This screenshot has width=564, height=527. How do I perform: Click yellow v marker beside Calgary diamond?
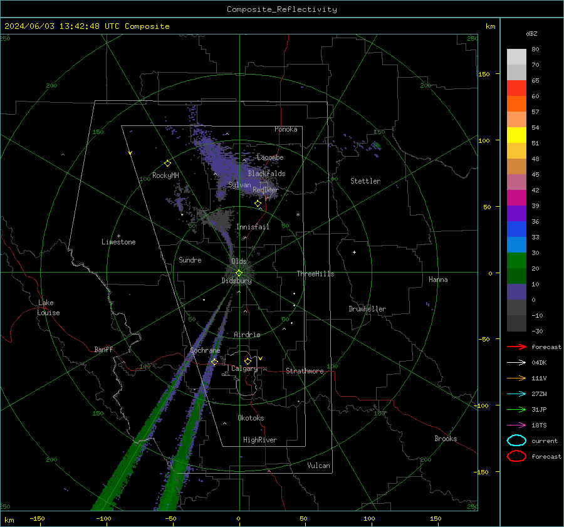pos(261,358)
